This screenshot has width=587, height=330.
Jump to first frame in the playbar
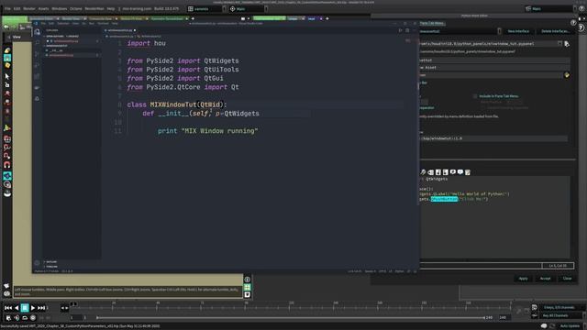8,308
